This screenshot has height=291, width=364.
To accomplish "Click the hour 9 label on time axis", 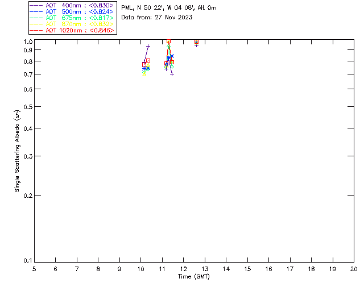I will (119, 269).
